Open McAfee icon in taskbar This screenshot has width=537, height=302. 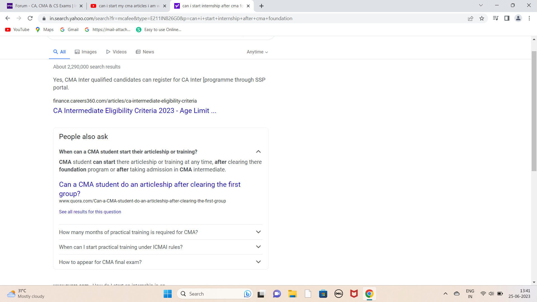354,294
